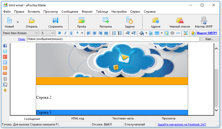Decrease the indent
222x129 pixels.
128,33
